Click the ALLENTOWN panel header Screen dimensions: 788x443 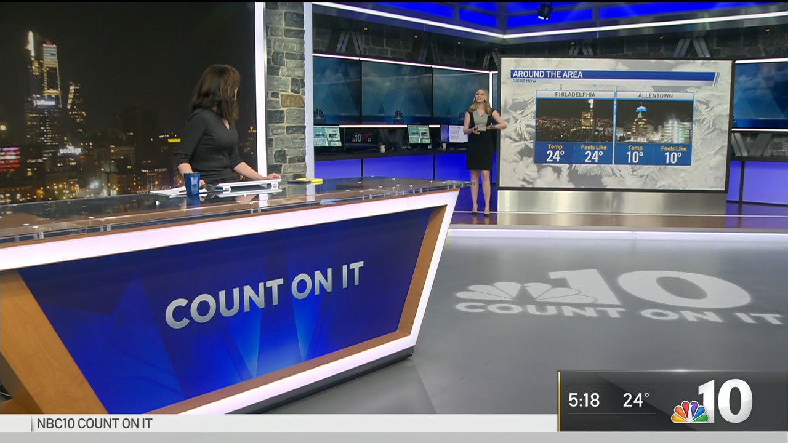click(x=654, y=95)
